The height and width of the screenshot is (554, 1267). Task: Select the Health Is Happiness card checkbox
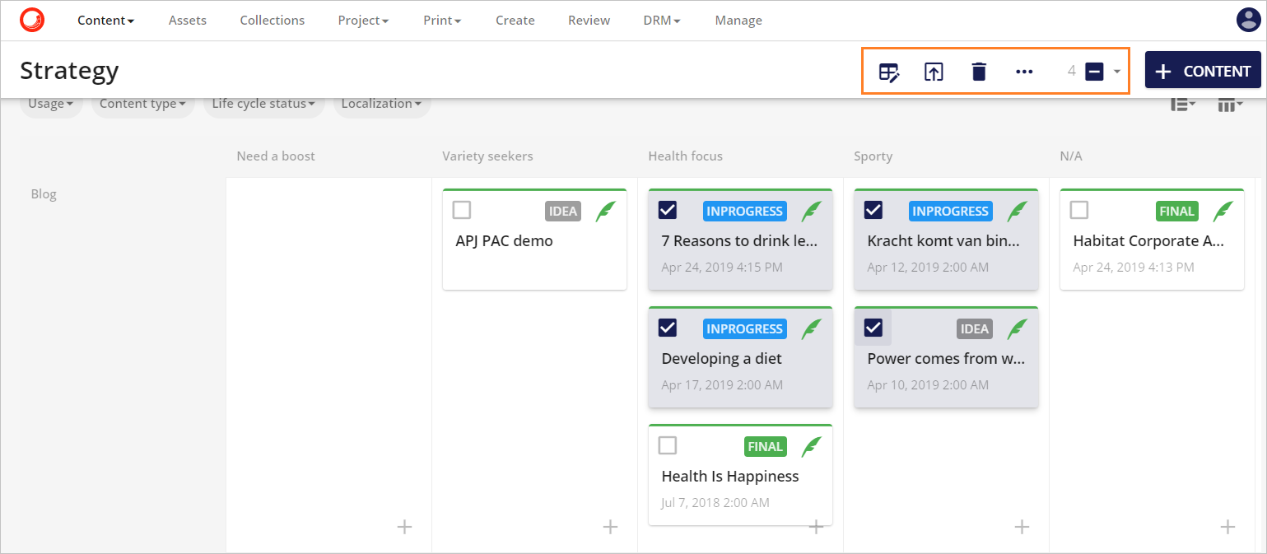tap(667, 445)
